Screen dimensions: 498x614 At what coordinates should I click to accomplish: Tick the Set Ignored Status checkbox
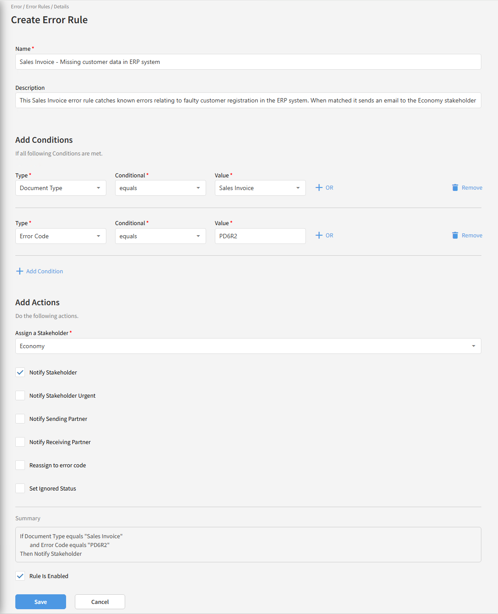[20, 489]
